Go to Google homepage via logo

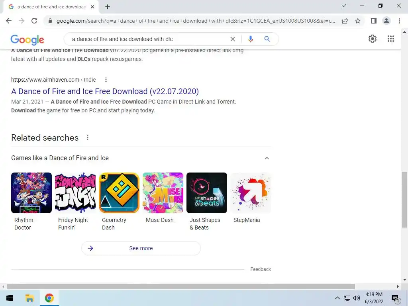point(27,39)
